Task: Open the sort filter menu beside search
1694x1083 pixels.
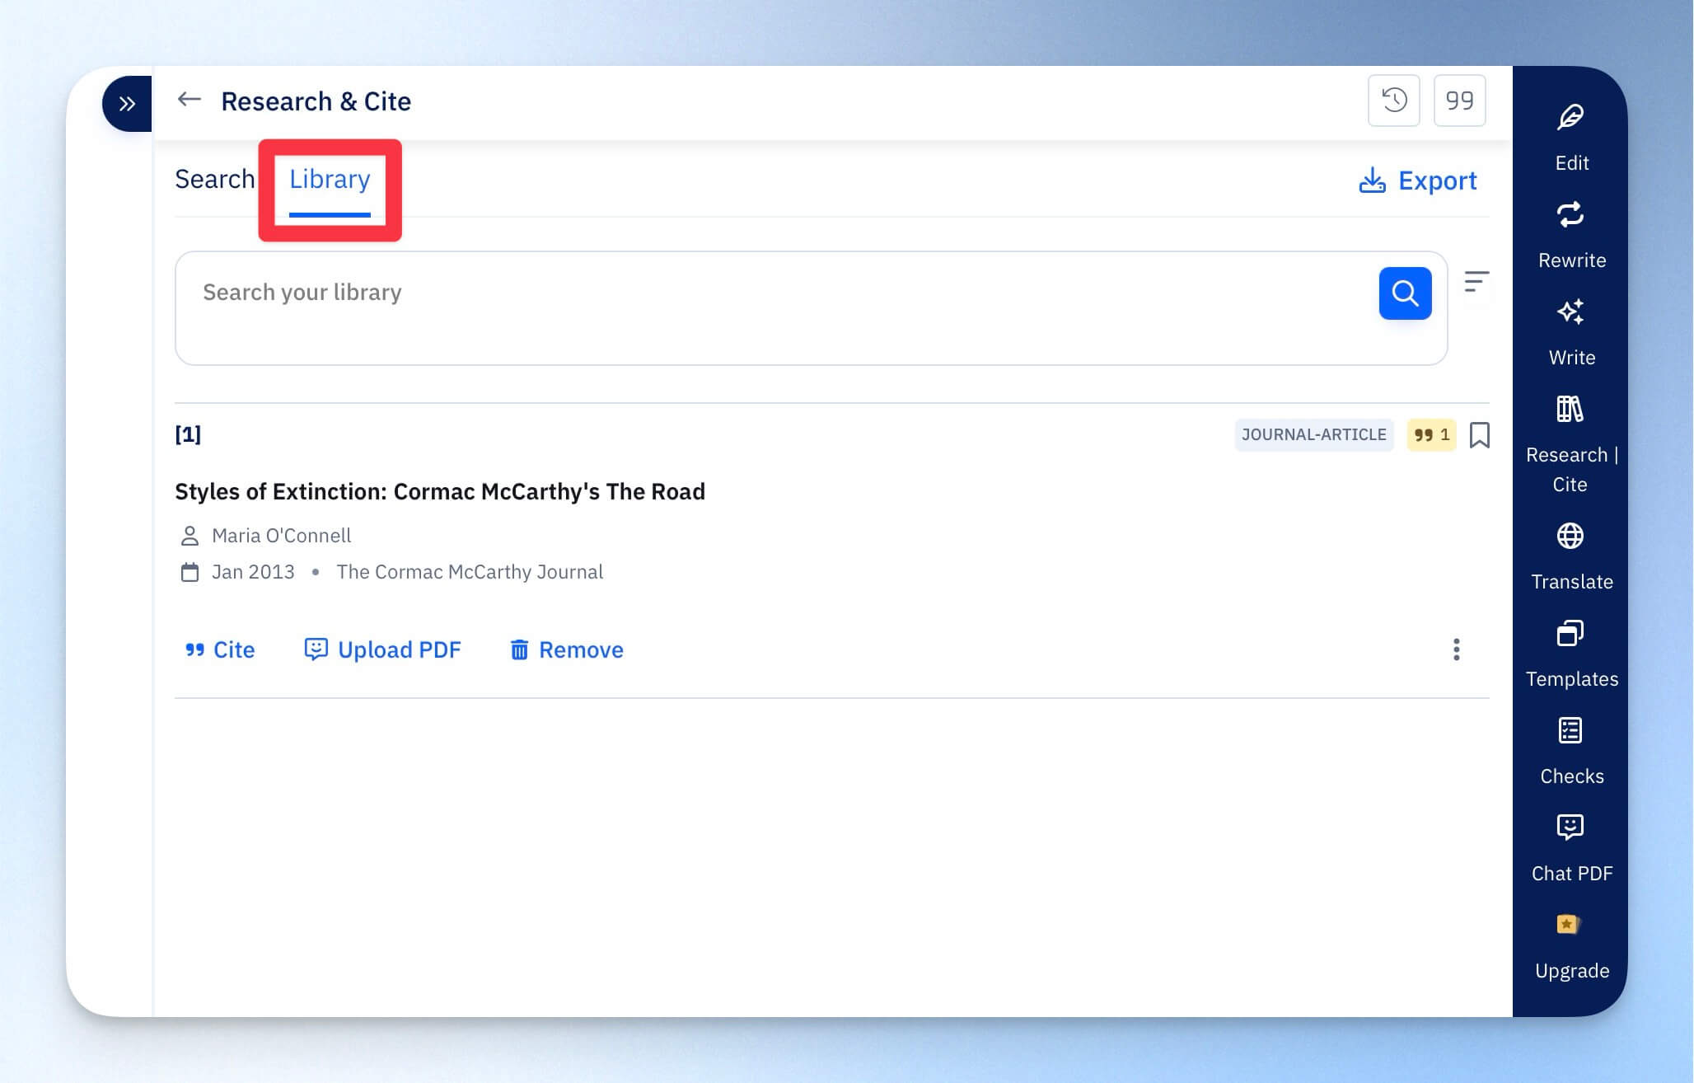Action: coord(1476,282)
